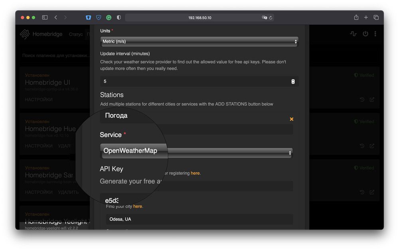The width and height of the screenshot is (399, 250).
Task: Adjust the update interval stepper arrows
Action: coord(293,81)
